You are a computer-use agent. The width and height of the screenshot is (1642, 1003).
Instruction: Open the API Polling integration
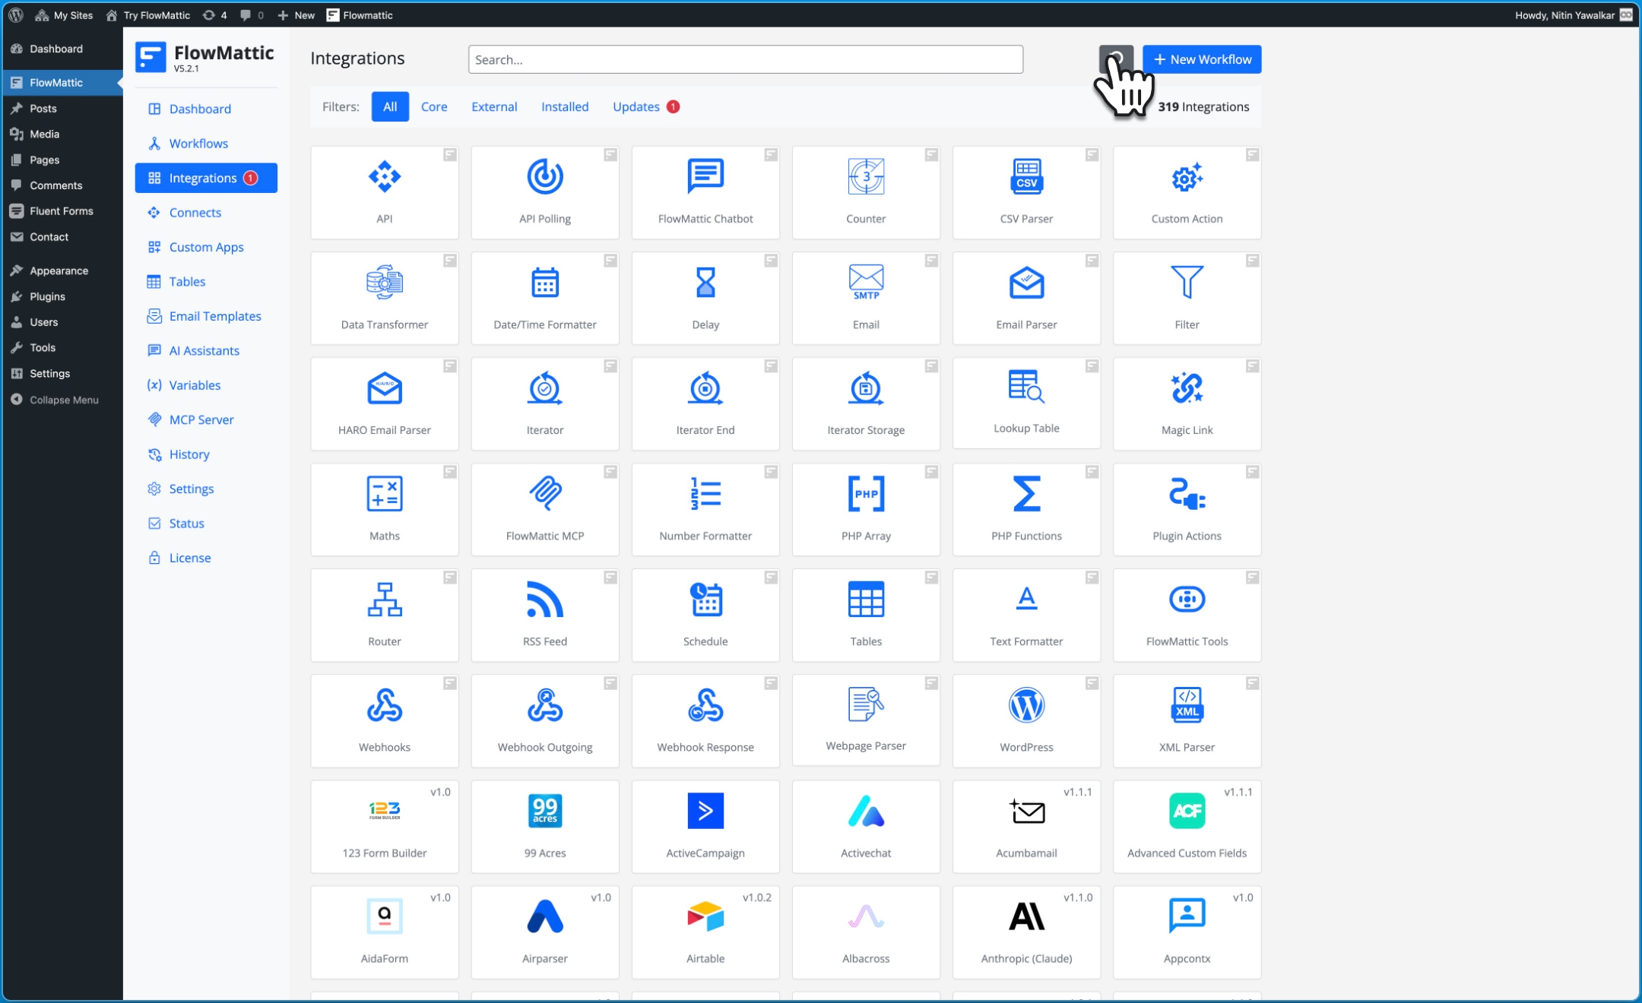click(545, 192)
